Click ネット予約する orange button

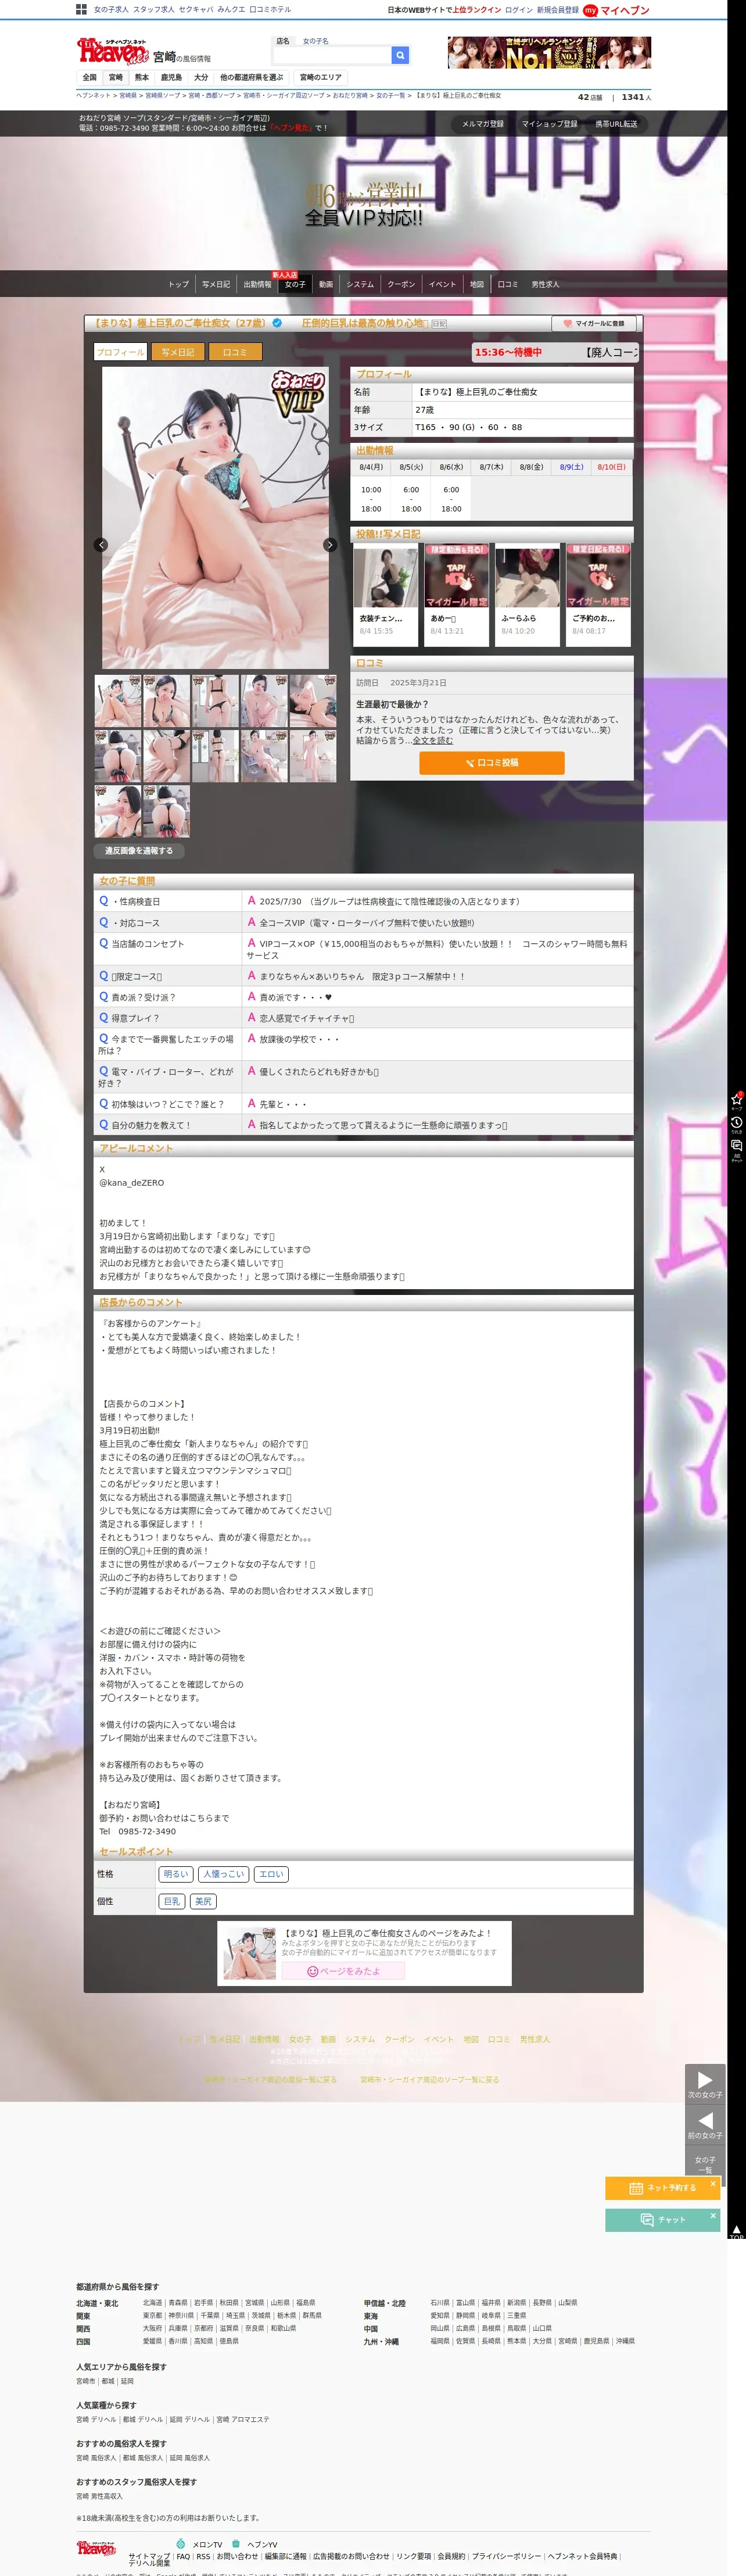662,2188
